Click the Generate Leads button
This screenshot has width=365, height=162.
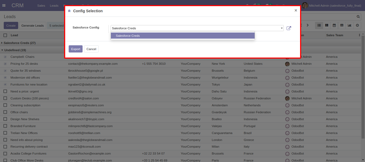point(33,26)
